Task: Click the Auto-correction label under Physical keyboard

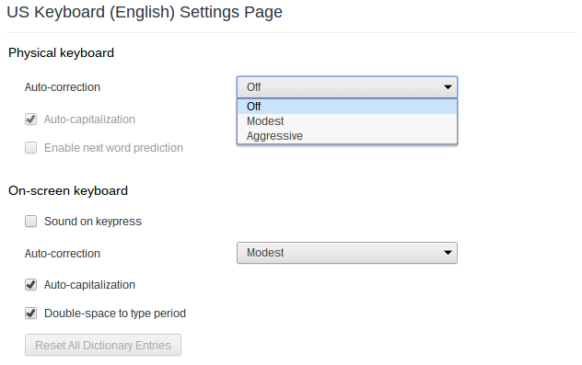Action: click(x=63, y=87)
